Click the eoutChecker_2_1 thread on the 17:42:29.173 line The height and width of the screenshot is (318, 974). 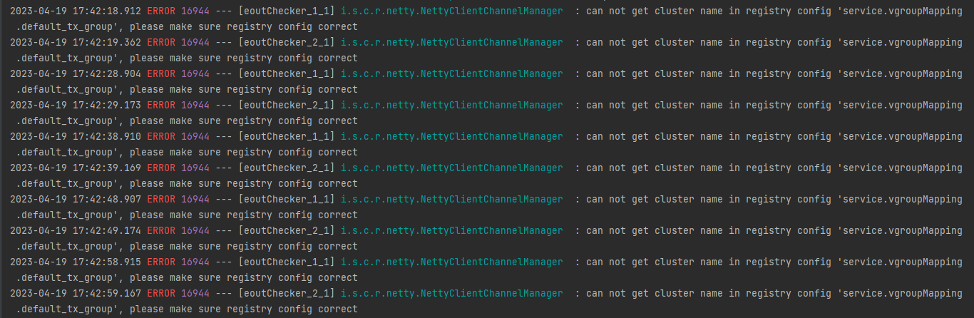(287, 106)
